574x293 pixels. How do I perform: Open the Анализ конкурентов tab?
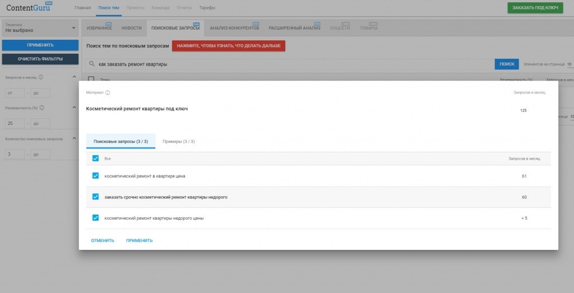pyautogui.click(x=234, y=27)
